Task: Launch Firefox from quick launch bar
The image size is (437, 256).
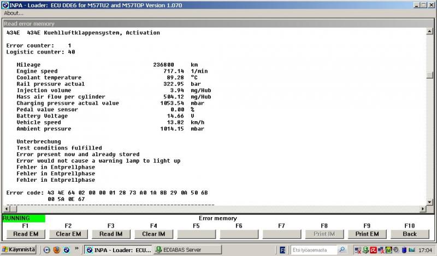Action: point(56,250)
